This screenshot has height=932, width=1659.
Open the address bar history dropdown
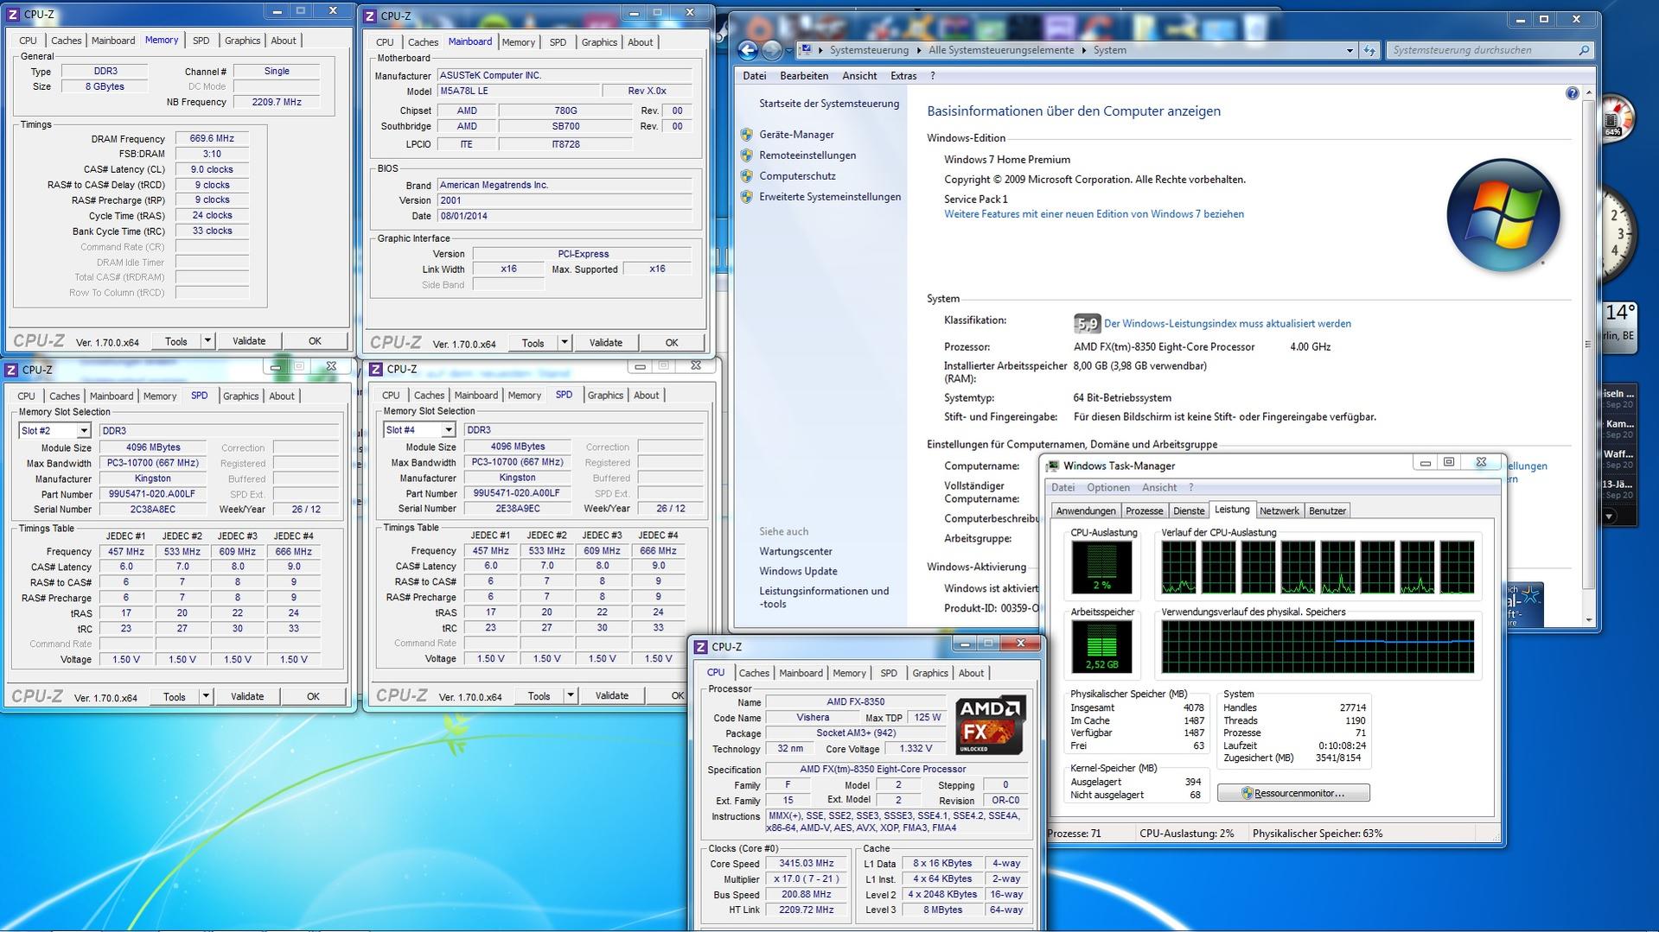(1350, 50)
